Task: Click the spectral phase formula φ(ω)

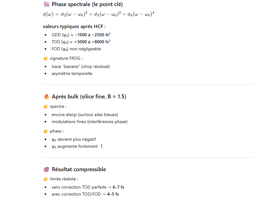Action: [x=99, y=14]
